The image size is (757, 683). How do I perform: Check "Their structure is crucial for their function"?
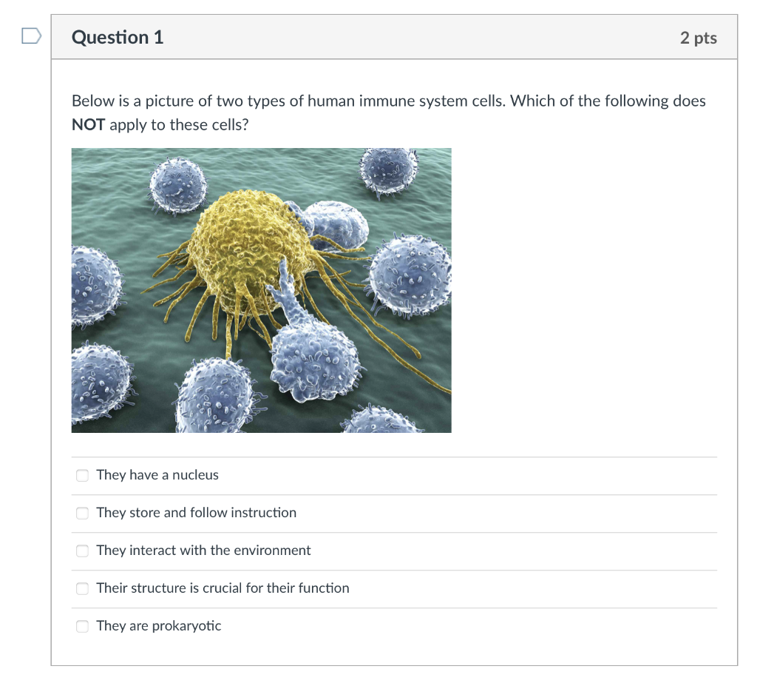pyautogui.click(x=82, y=588)
